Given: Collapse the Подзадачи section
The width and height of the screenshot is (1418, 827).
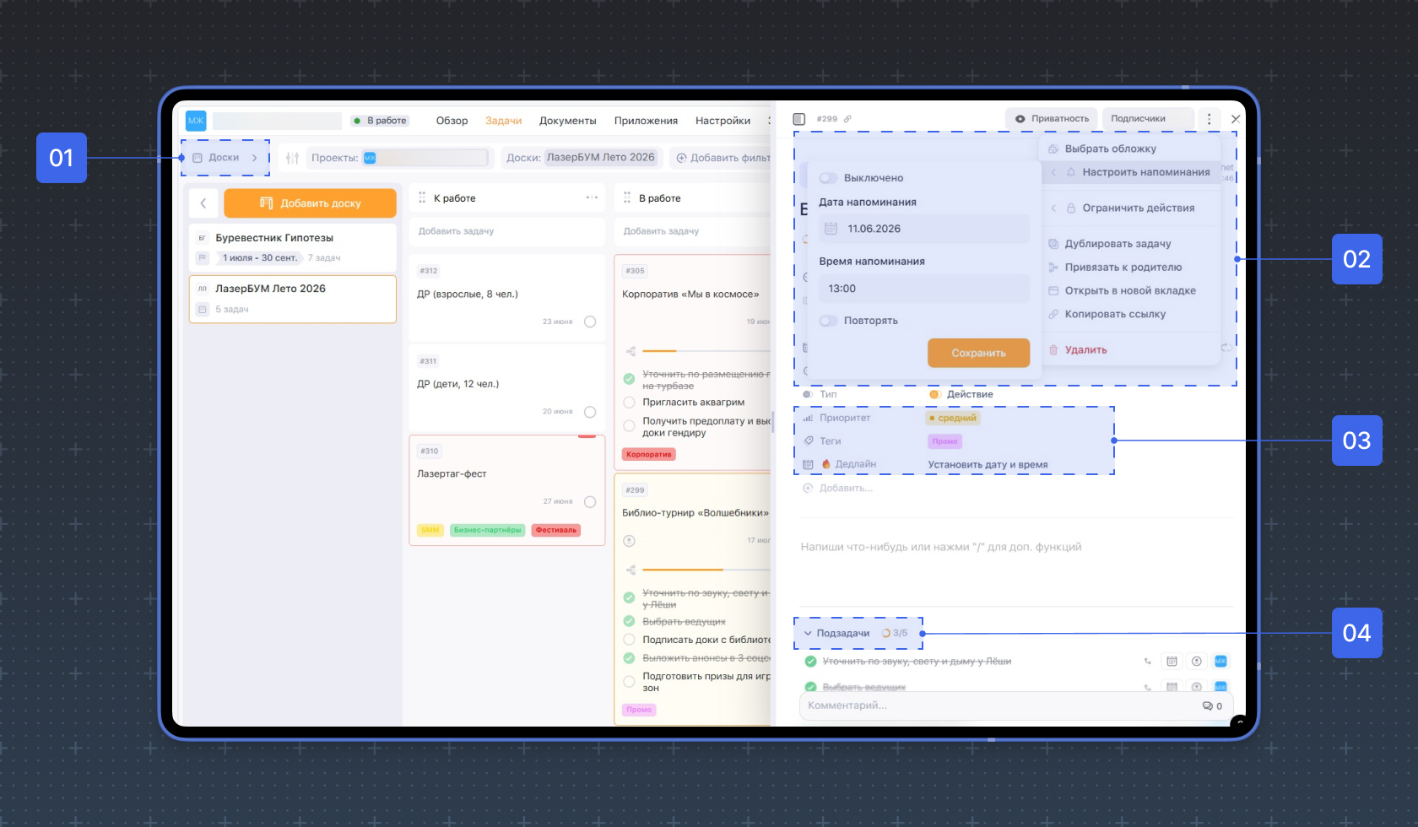Looking at the screenshot, I should click(808, 634).
